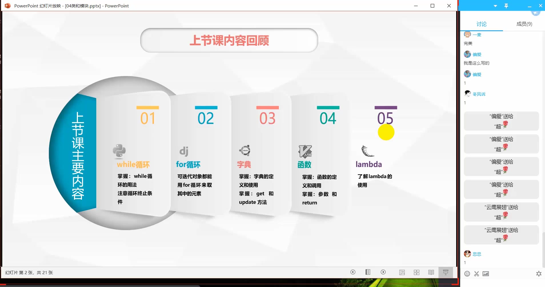Click the previous slide arrow in the toolbar
Screen dimensions: 545x287
click(353, 272)
